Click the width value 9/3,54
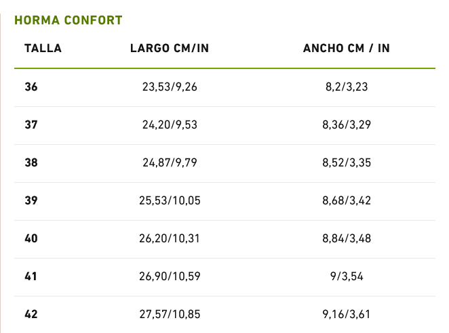 click(x=347, y=276)
